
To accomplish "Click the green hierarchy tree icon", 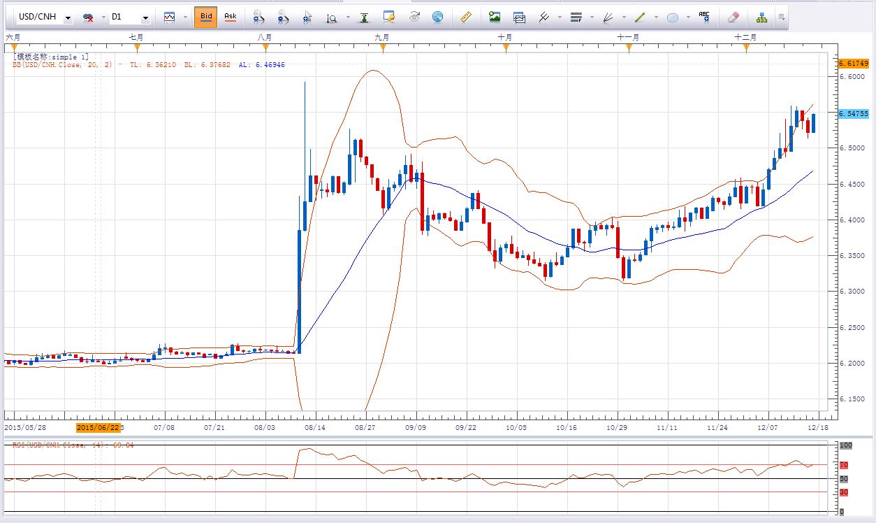I will tap(761, 17).
